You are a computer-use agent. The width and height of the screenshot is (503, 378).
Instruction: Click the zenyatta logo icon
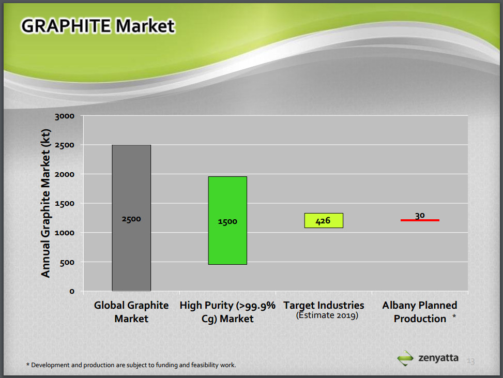click(x=406, y=358)
